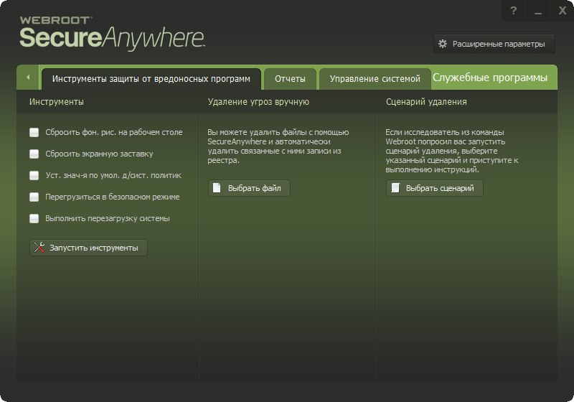The height and width of the screenshot is (402, 574).
Task: Open the help question mark icon
Action: [x=513, y=11]
